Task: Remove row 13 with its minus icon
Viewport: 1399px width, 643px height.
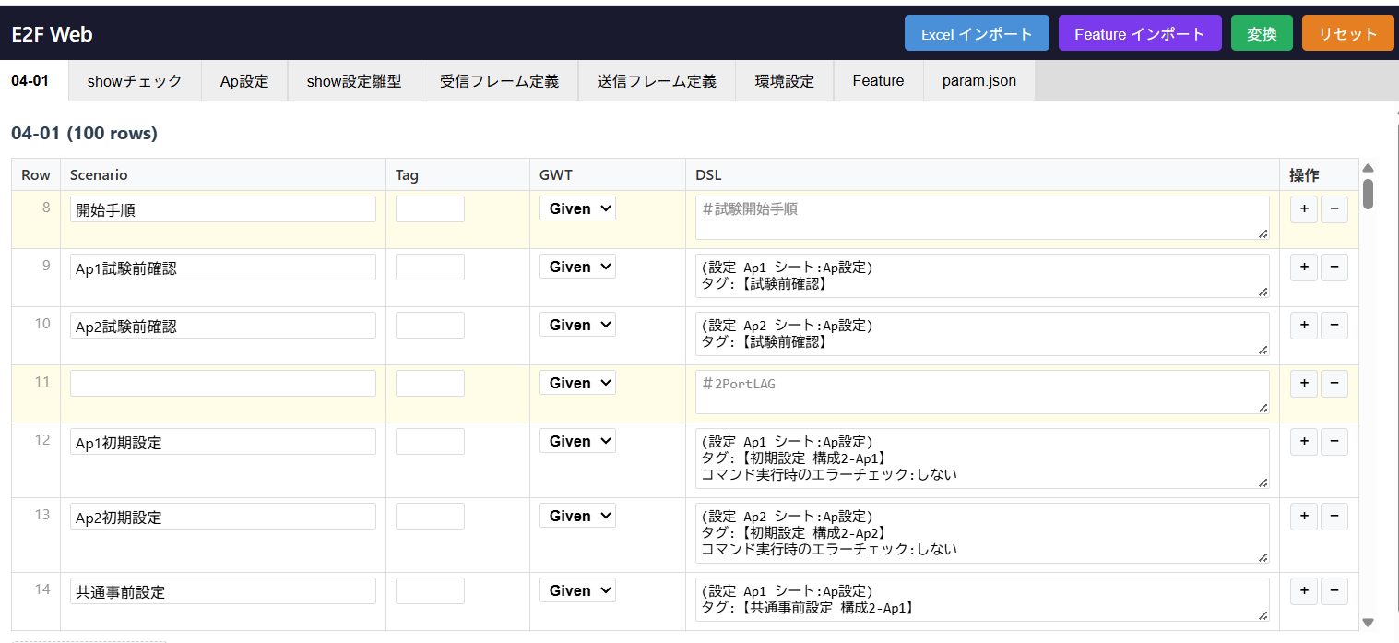Action: pyautogui.click(x=1334, y=516)
